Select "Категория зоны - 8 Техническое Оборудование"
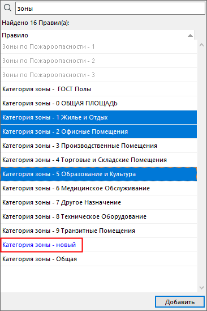The image size is (207, 311). click(98, 216)
